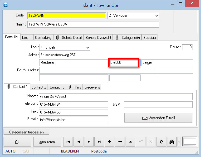The width and height of the screenshot is (201, 157).
Task: Switch to the Formulier tab
Action: coord(12,37)
